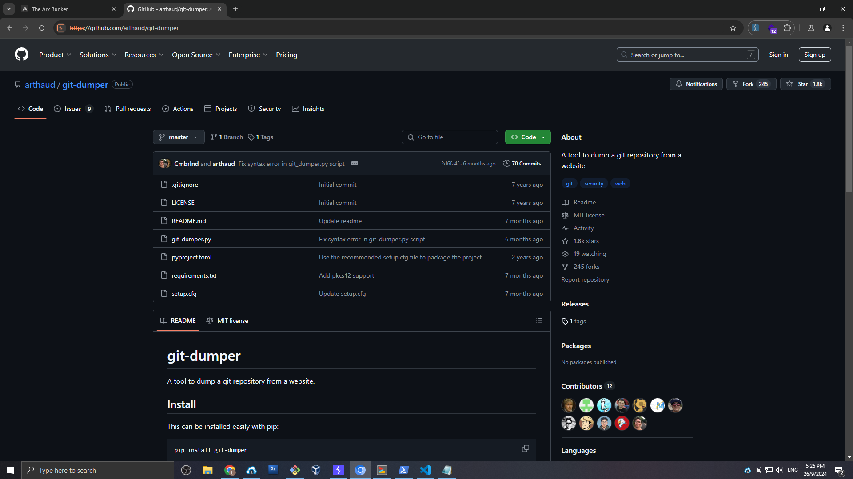Open the git_dumper.py file
Viewport: 853px width, 479px height.
point(191,239)
